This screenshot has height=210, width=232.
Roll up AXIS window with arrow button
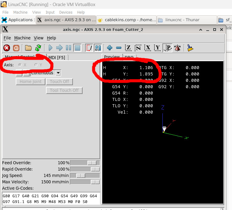click(x=201, y=30)
